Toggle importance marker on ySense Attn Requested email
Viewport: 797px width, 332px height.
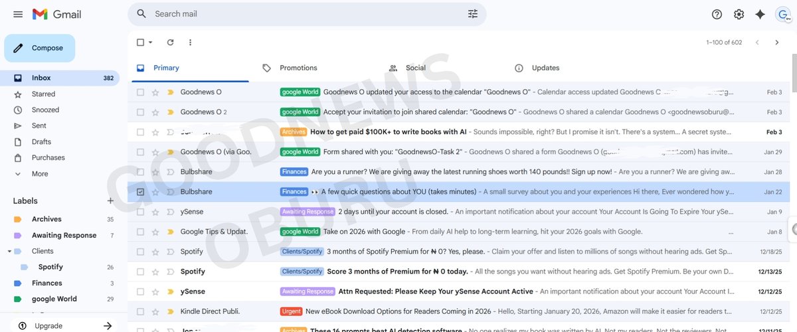tap(170, 291)
